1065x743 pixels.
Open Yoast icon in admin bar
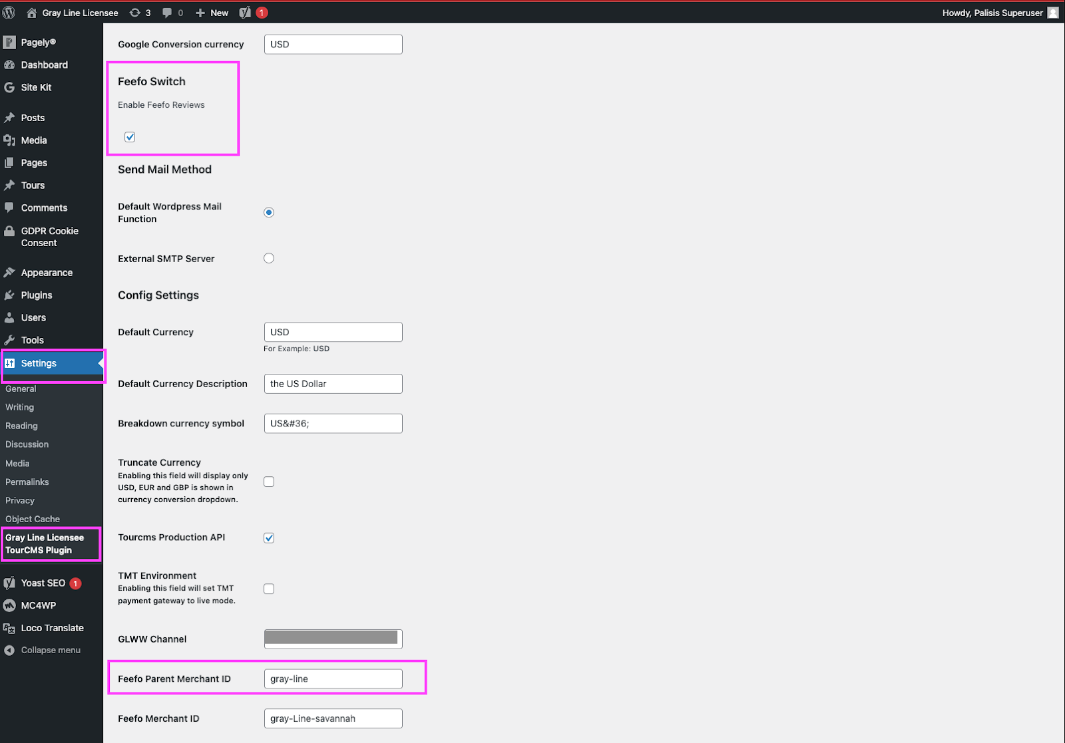tap(245, 13)
